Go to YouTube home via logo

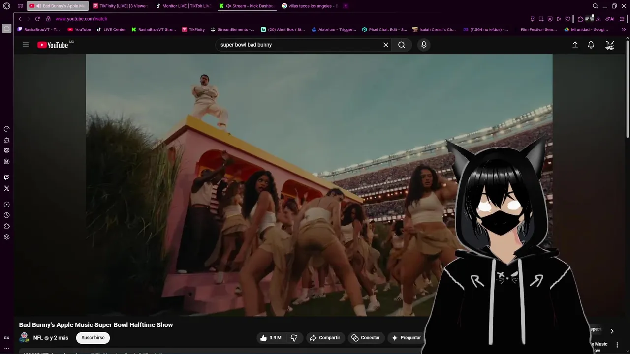(x=53, y=45)
